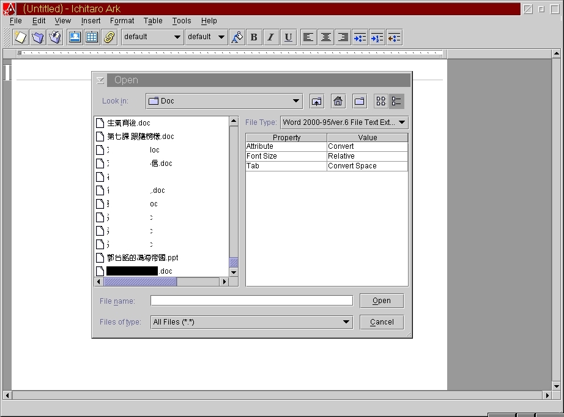Viewport: 564px width, 417px height.
Task: Go to the Home folder
Action: tap(338, 101)
